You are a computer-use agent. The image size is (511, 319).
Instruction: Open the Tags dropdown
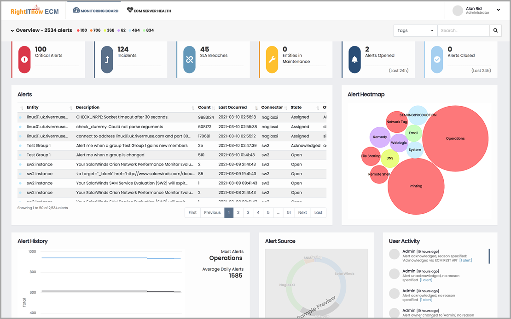pos(415,31)
